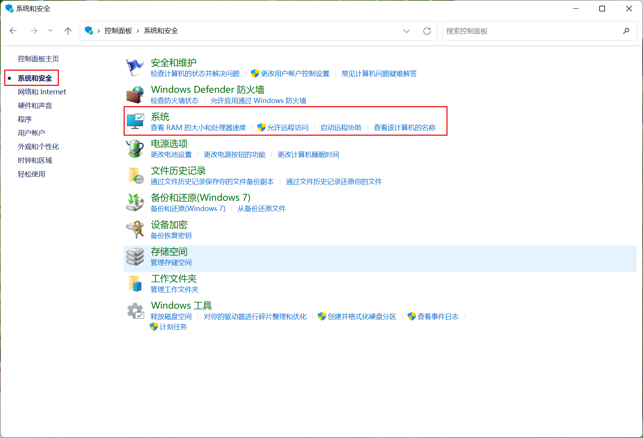Expand the chevron before 控制面板 breadcrumb
The height and width of the screenshot is (438, 643).
(x=98, y=31)
